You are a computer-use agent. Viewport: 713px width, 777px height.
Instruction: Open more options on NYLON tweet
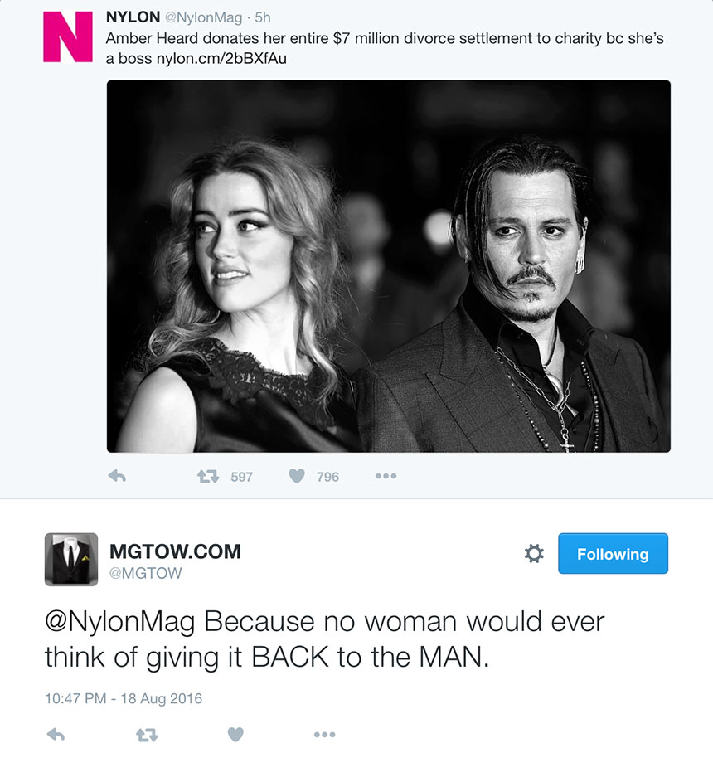point(386,477)
